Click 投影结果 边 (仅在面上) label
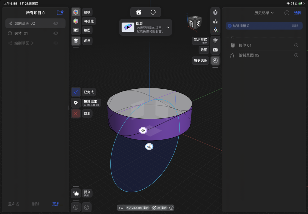Screen dimensions: 308x214 (91, 103)
